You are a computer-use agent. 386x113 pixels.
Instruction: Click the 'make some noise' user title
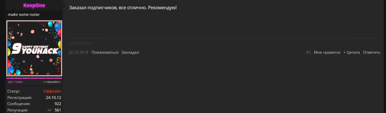pos(24,15)
